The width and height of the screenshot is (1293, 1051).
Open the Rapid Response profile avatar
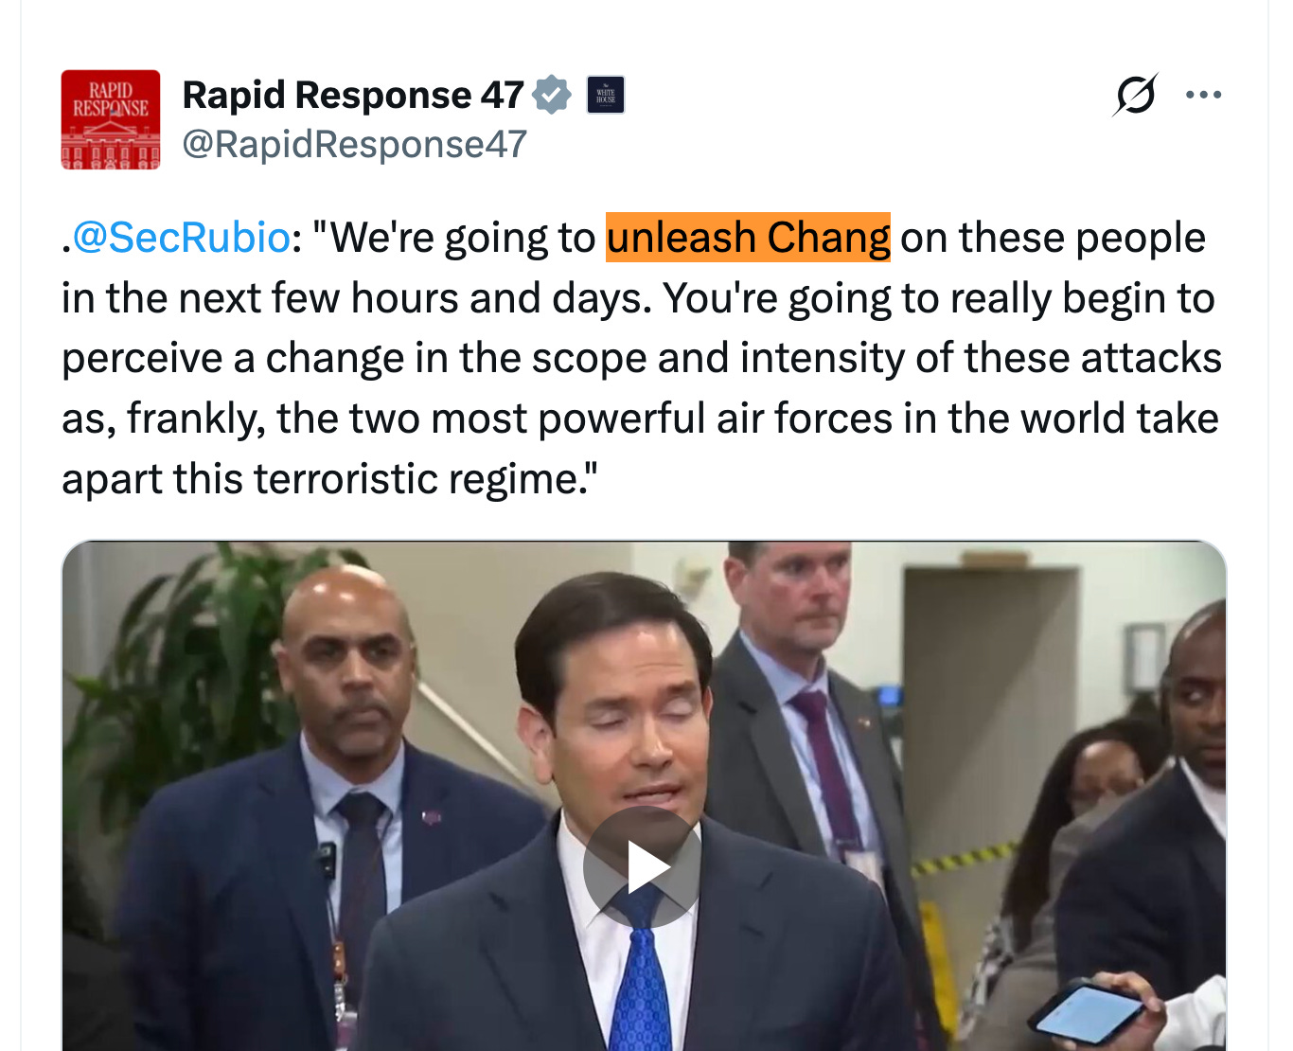[x=111, y=119]
